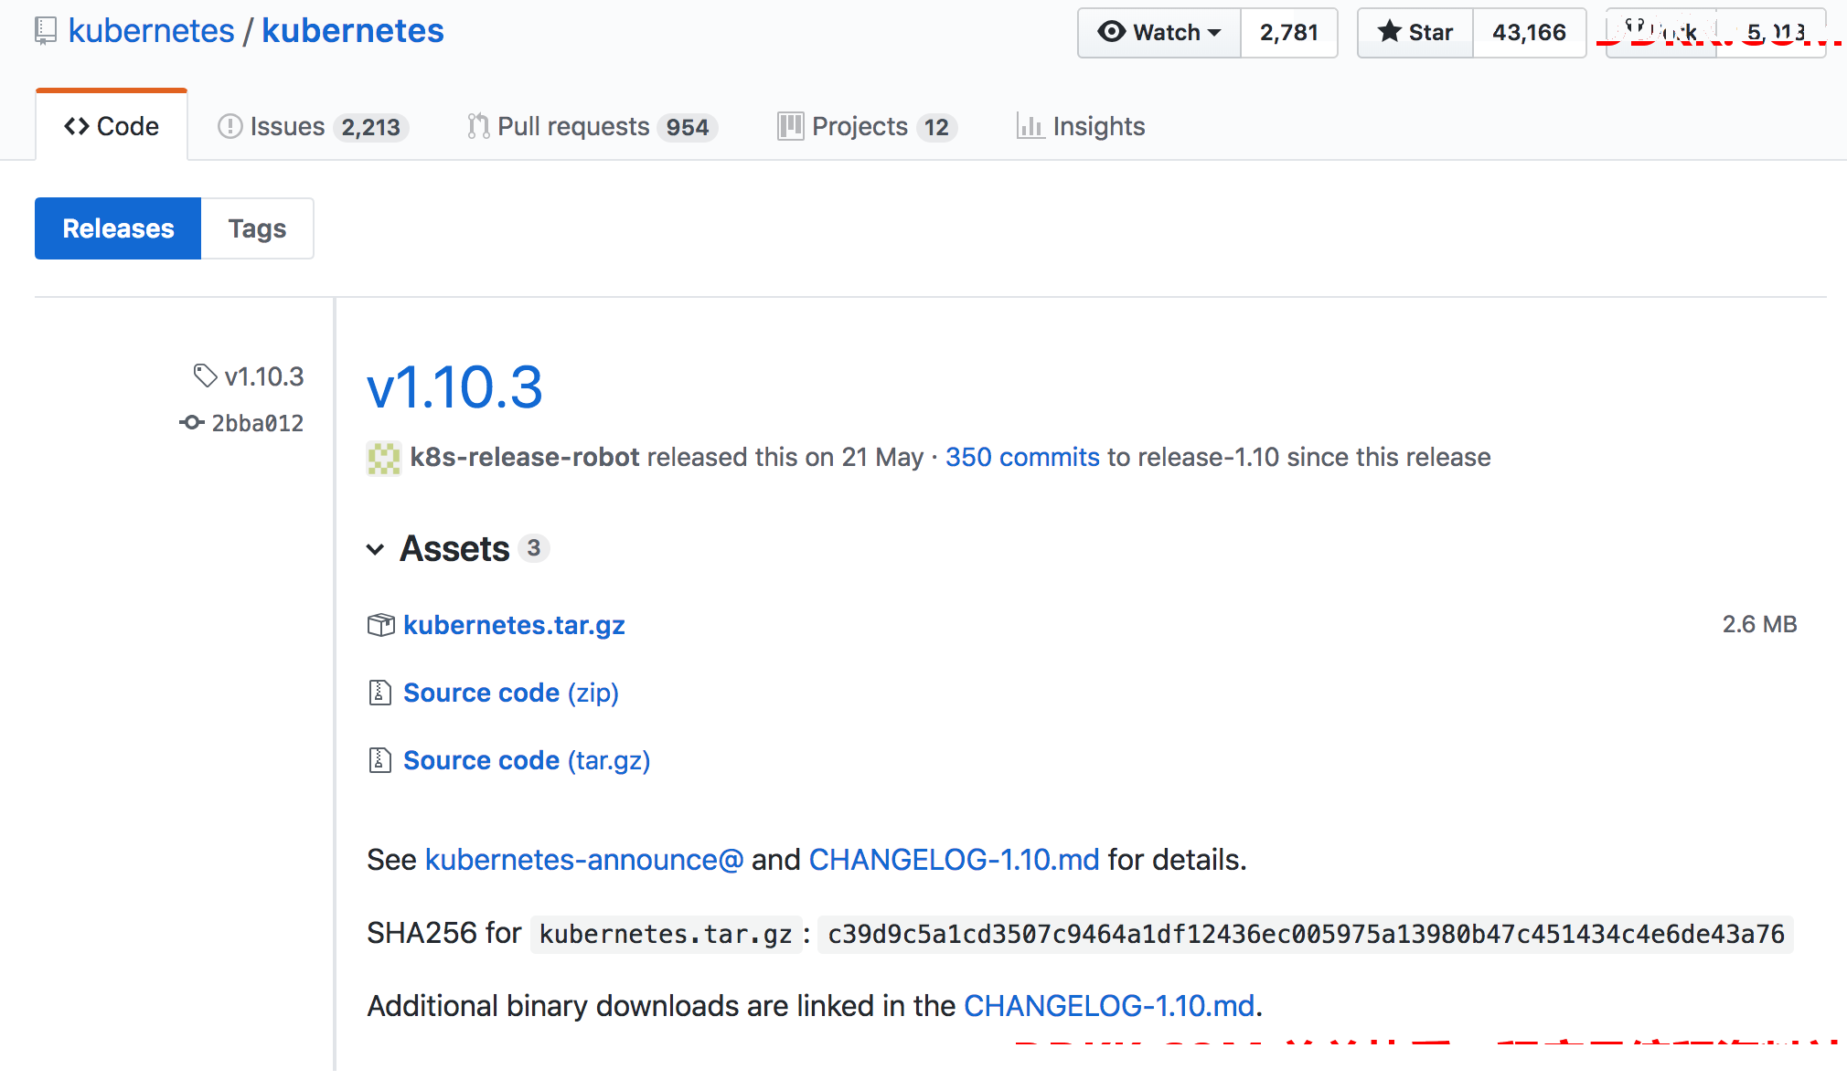Click the k8s-release-robot avatar
The image size is (1847, 1080).
click(x=384, y=458)
